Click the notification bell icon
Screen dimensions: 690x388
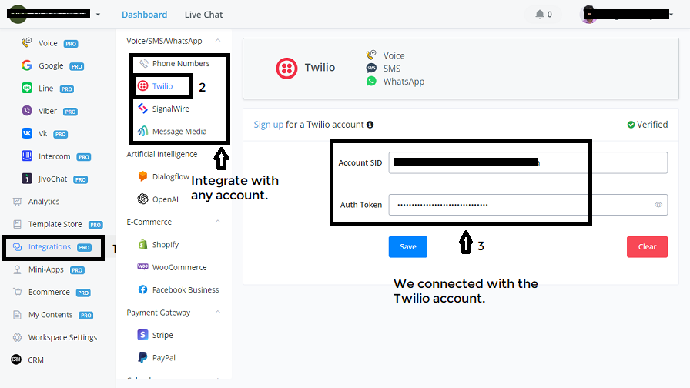pos(540,15)
